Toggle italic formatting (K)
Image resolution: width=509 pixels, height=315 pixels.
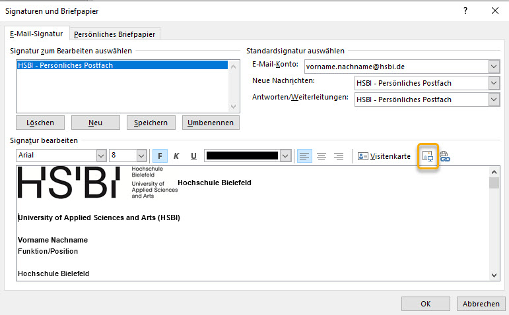(x=176, y=156)
